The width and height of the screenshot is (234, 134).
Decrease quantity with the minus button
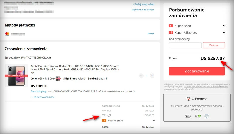[141, 76]
